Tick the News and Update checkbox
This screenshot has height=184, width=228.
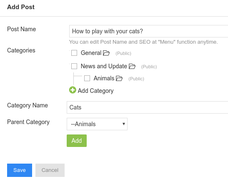click(74, 66)
